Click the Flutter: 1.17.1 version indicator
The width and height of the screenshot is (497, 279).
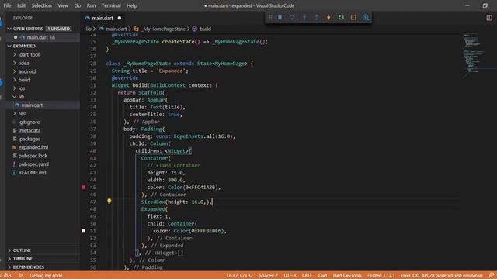coord(381,276)
